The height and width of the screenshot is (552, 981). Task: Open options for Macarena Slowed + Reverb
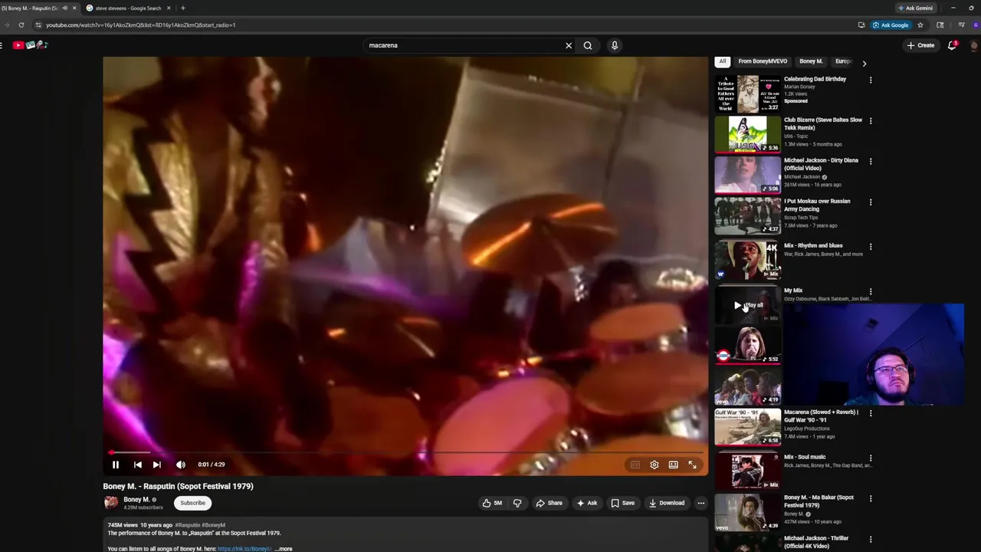871,413
